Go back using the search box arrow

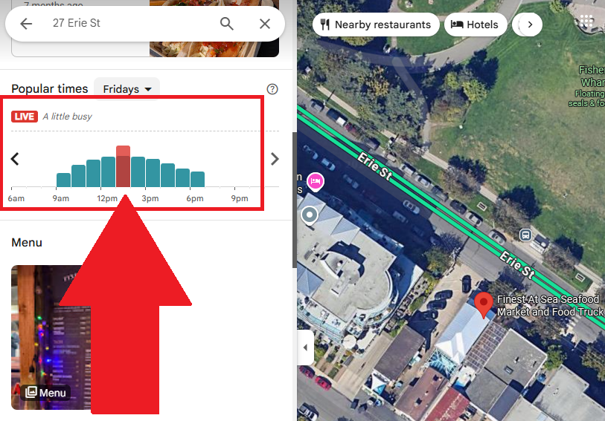click(x=26, y=24)
